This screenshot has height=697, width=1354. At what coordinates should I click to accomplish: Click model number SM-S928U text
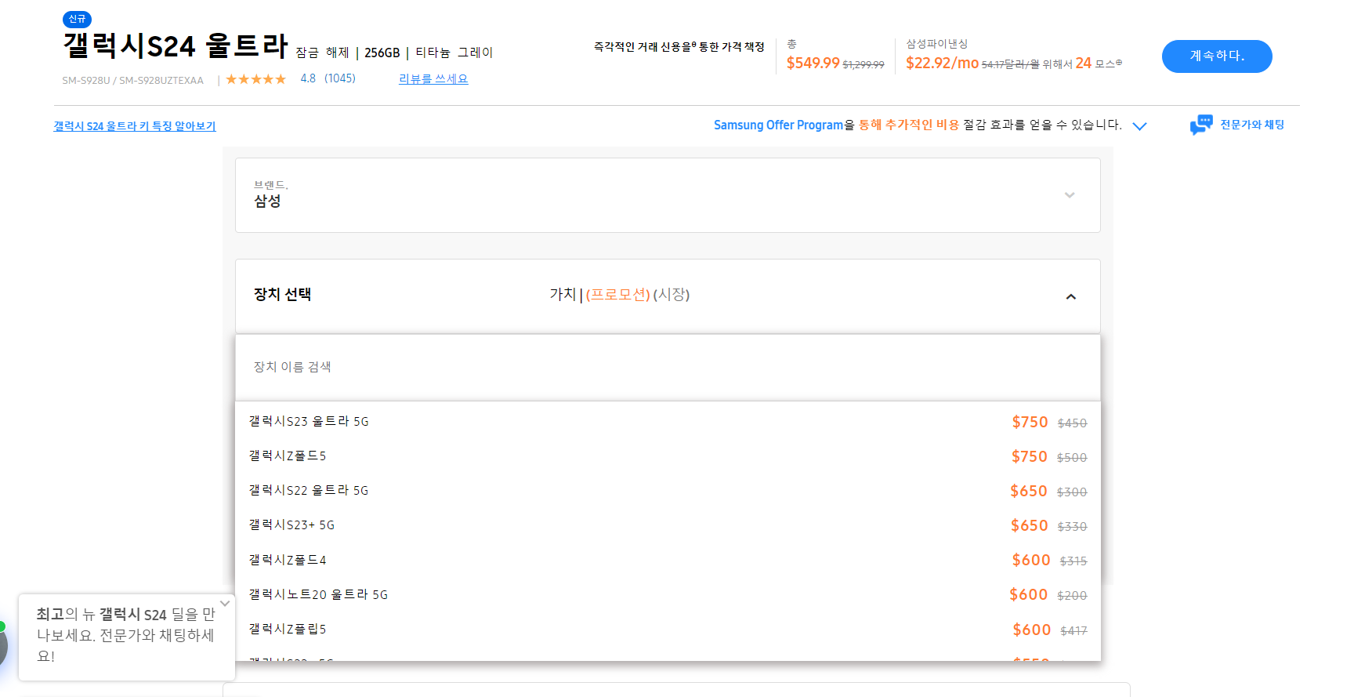click(x=86, y=81)
